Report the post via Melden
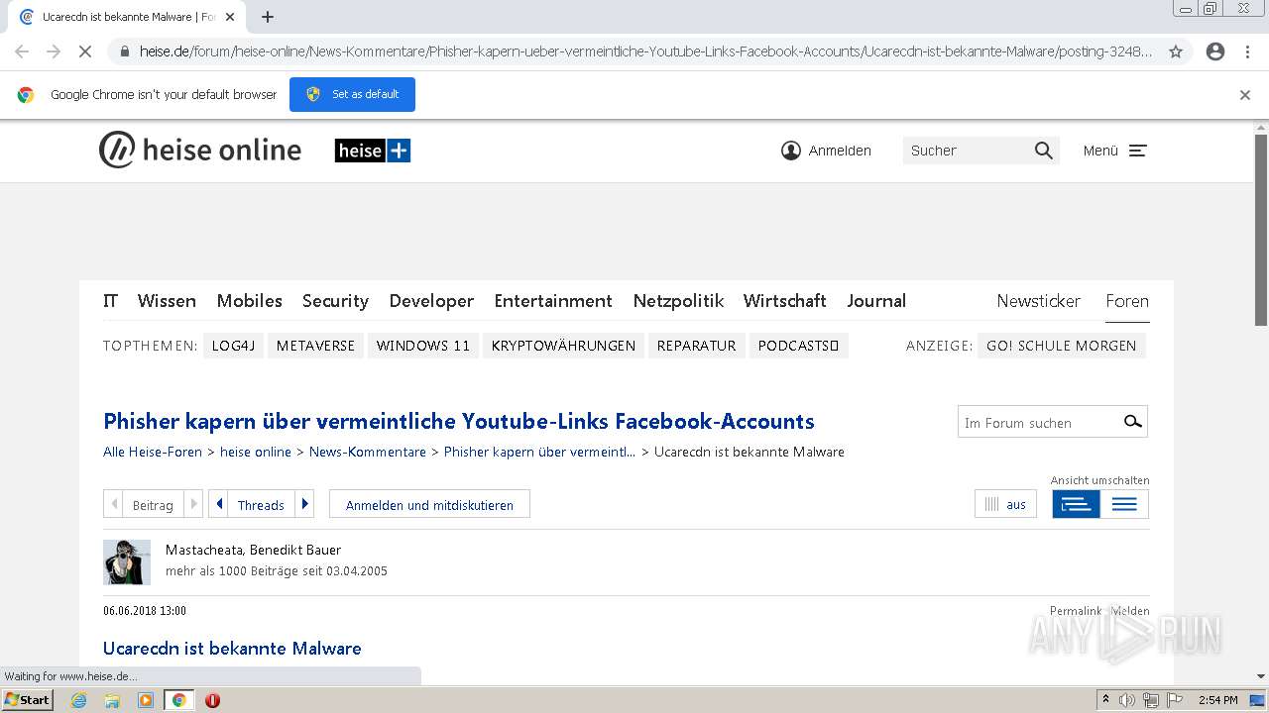The image size is (1269, 713). [x=1131, y=611]
